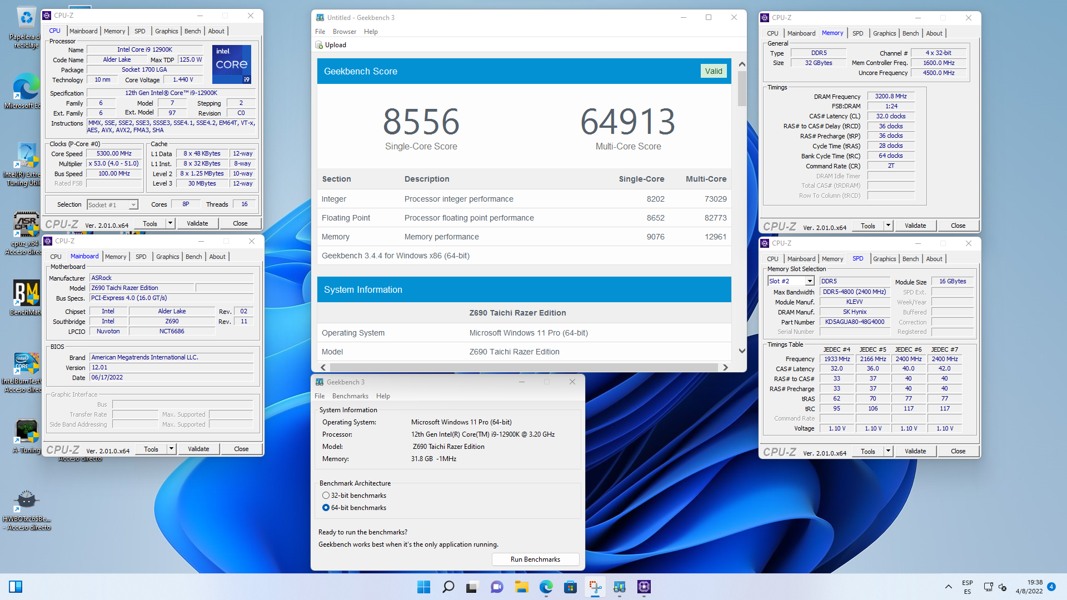Open A-Tuning desktop shortcut
Image resolution: width=1067 pixels, height=600 pixels.
26,436
